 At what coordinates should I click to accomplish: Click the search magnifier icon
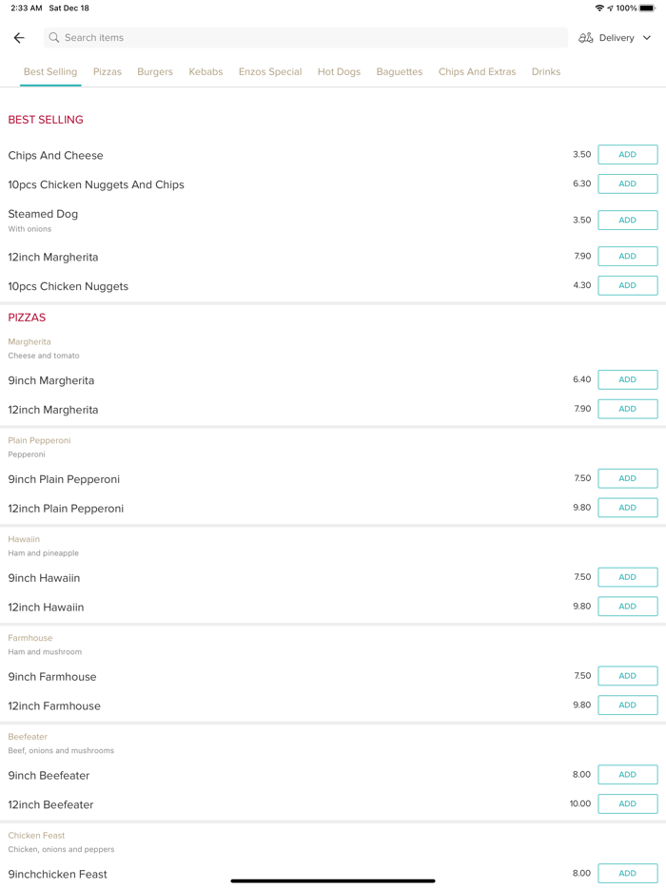point(54,38)
